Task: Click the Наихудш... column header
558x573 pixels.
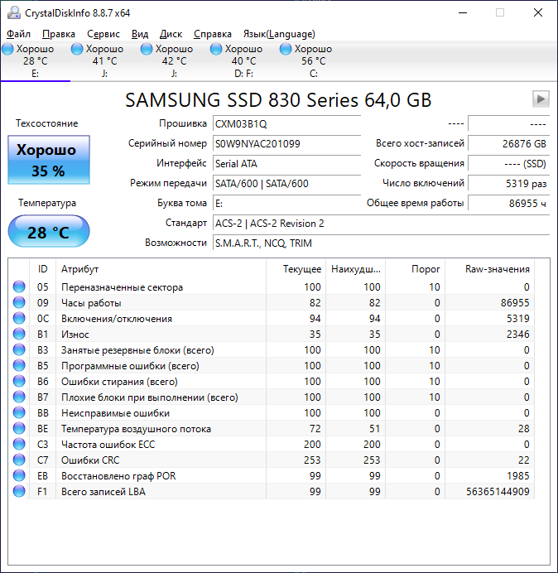Action: click(355, 269)
